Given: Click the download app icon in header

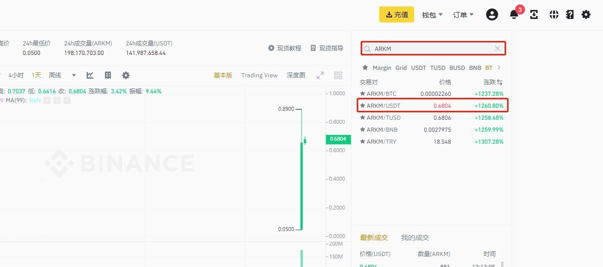Looking at the screenshot, I should 534,14.
